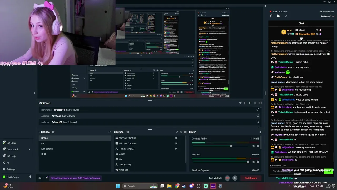Open Get Help in sidebar
Screen dimensions: 337x190
[x=11, y=156]
